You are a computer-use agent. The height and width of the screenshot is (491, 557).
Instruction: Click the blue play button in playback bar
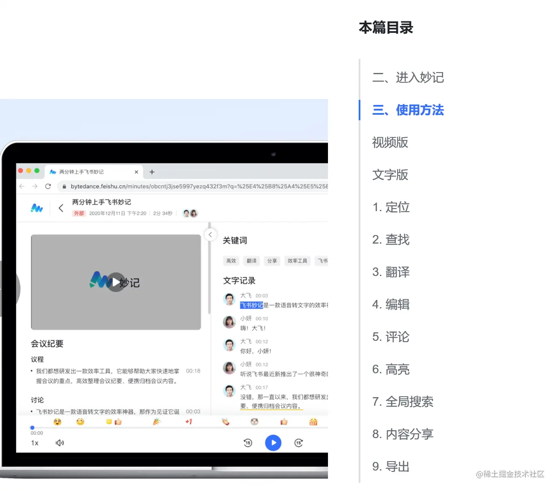273,443
